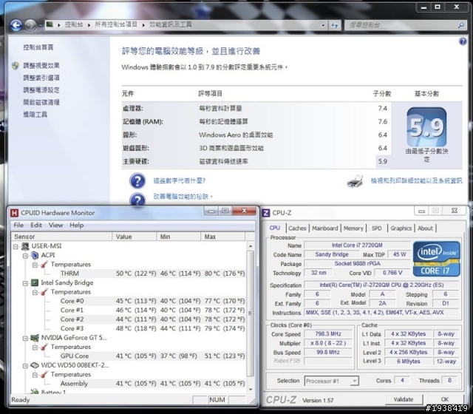Click the Forward arrow in Control Panel
473x414 pixels.
tap(30, 25)
